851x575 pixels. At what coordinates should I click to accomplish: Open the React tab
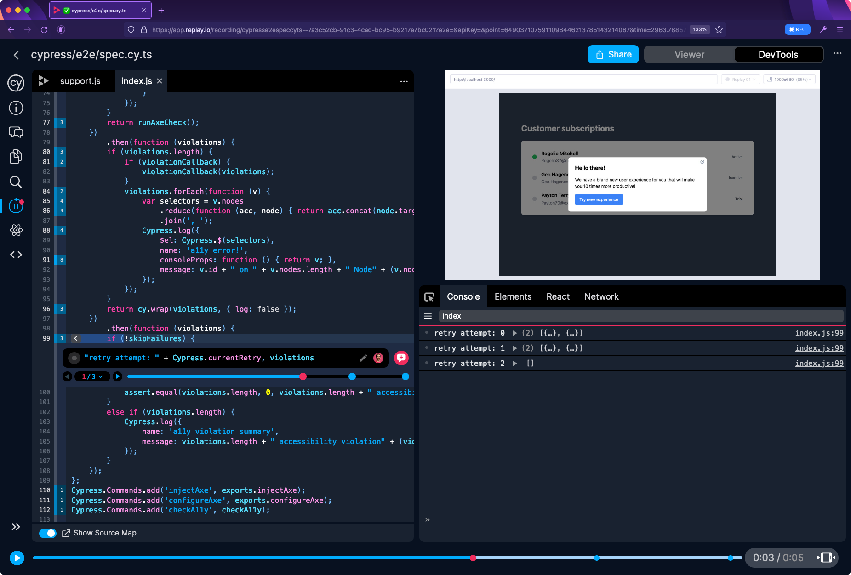click(x=558, y=297)
